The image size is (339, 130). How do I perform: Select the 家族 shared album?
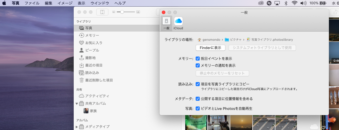point(93,111)
